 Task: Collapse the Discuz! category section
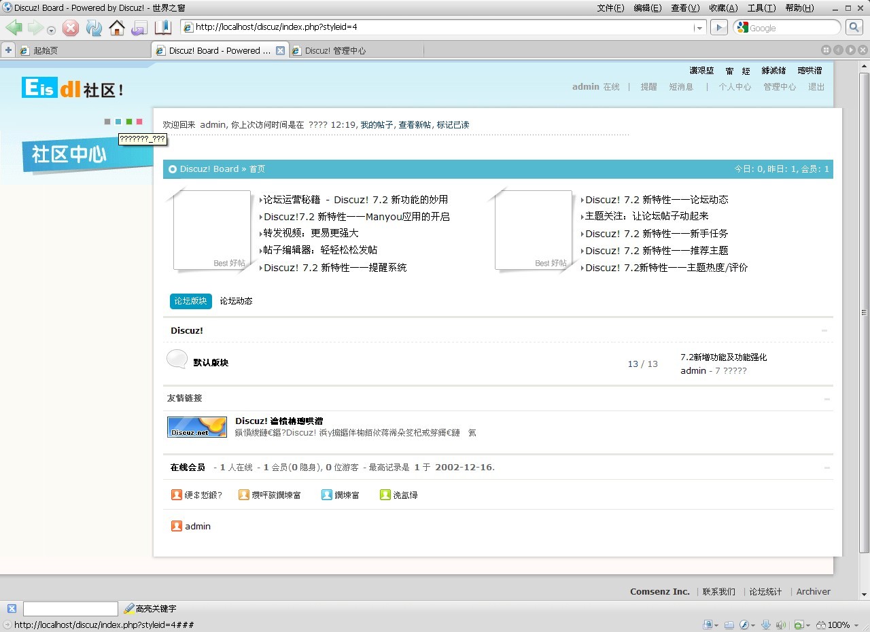[824, 331]
